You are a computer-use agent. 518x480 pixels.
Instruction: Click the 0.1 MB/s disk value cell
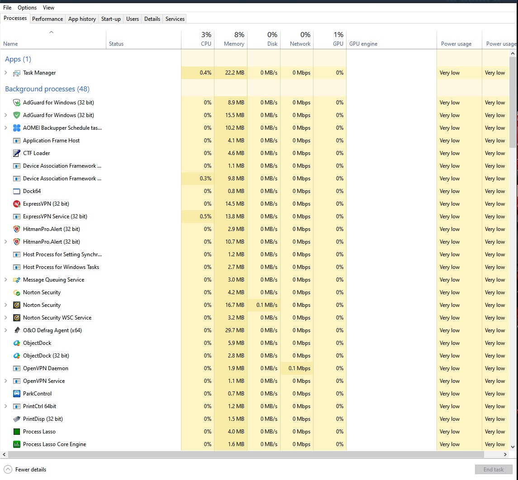point(264,305)
